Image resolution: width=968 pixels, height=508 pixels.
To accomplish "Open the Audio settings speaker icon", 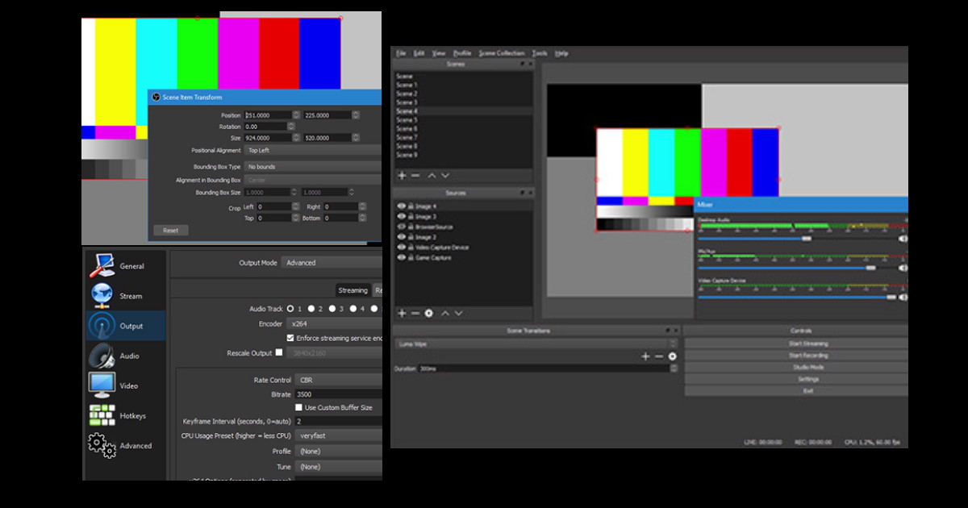I will pyautogui.click(x=102, y=356).
